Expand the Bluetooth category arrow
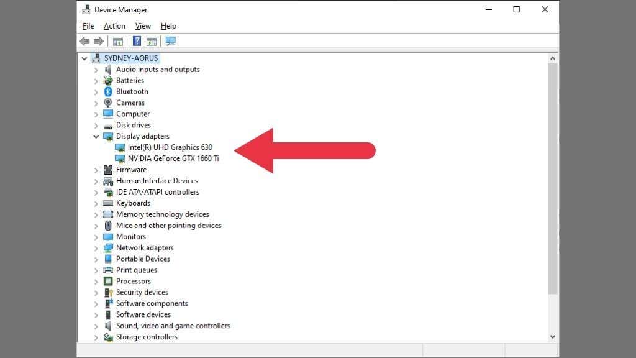Viewport: 636px width, 358px height. (x=96, y=92)
